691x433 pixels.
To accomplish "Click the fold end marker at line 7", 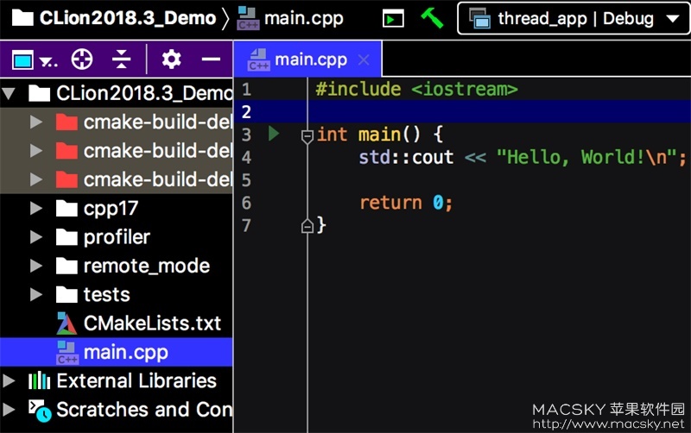I will 307,226.
